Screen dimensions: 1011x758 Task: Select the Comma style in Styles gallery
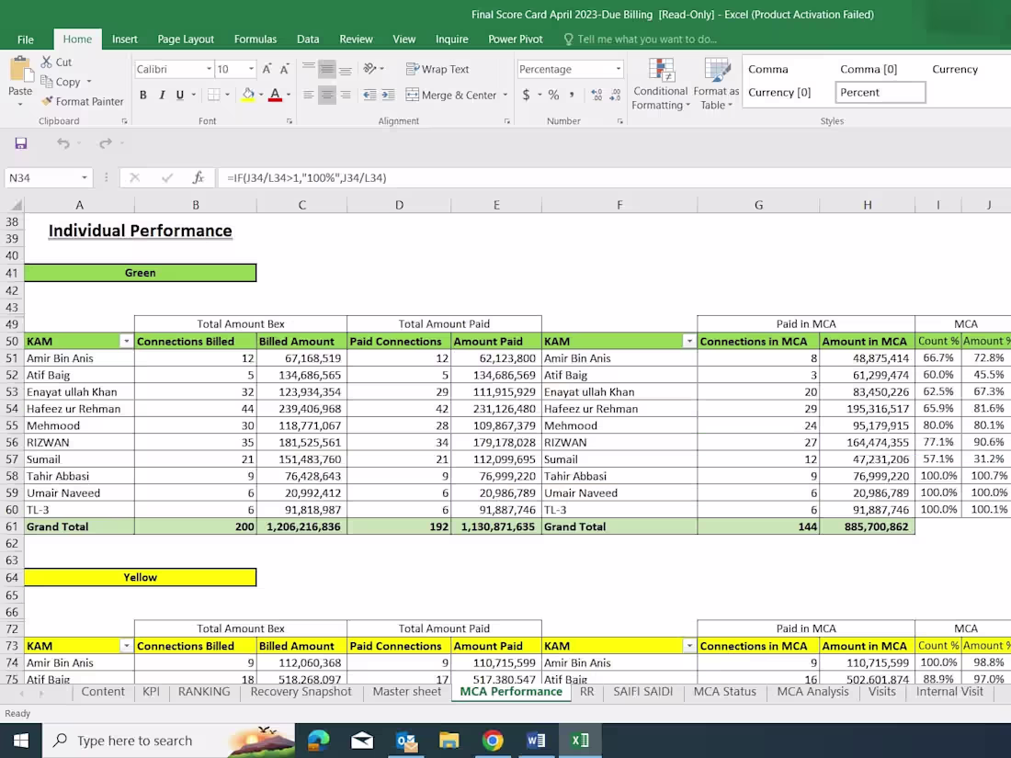point(767,69)
